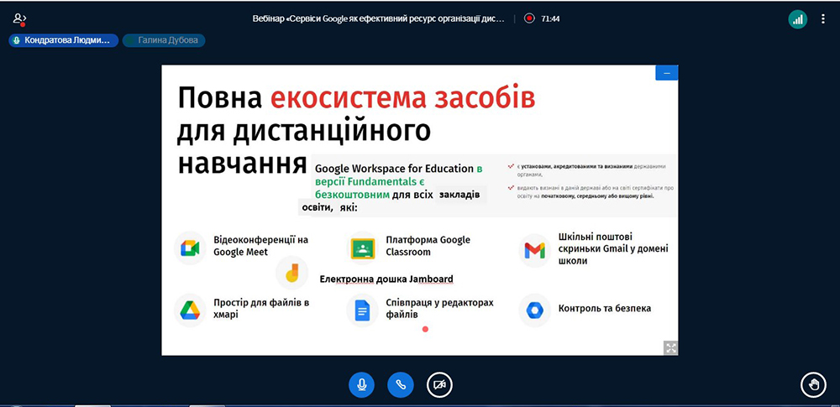The image size is (840, 407).
Task: Click heading word 'навчання'
Action: (242, 164)
